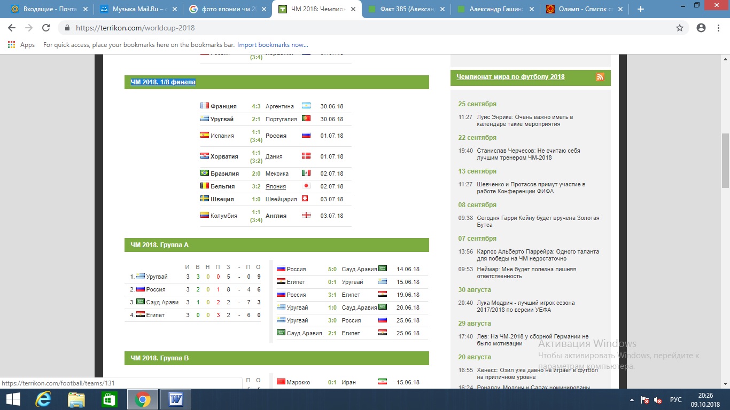The height and width of the screenshot is (410, 730).
Task: Open Чемпионат мира по футболу 2018 link
Action: [x=510, y=77]
